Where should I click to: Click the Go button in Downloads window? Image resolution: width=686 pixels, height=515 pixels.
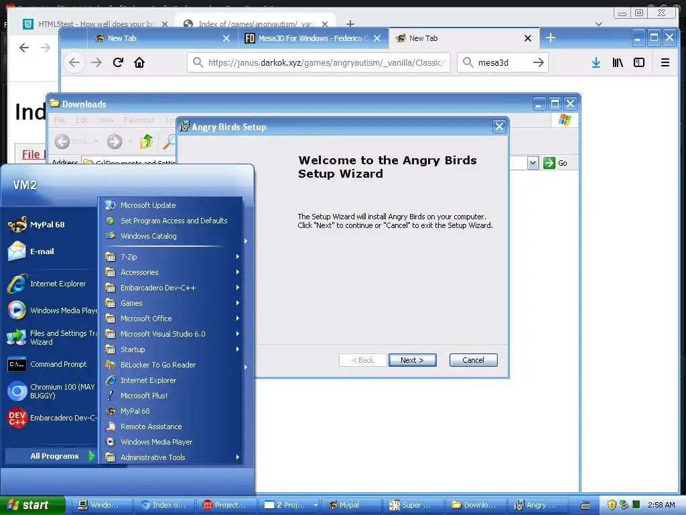(x=555, y=163)
